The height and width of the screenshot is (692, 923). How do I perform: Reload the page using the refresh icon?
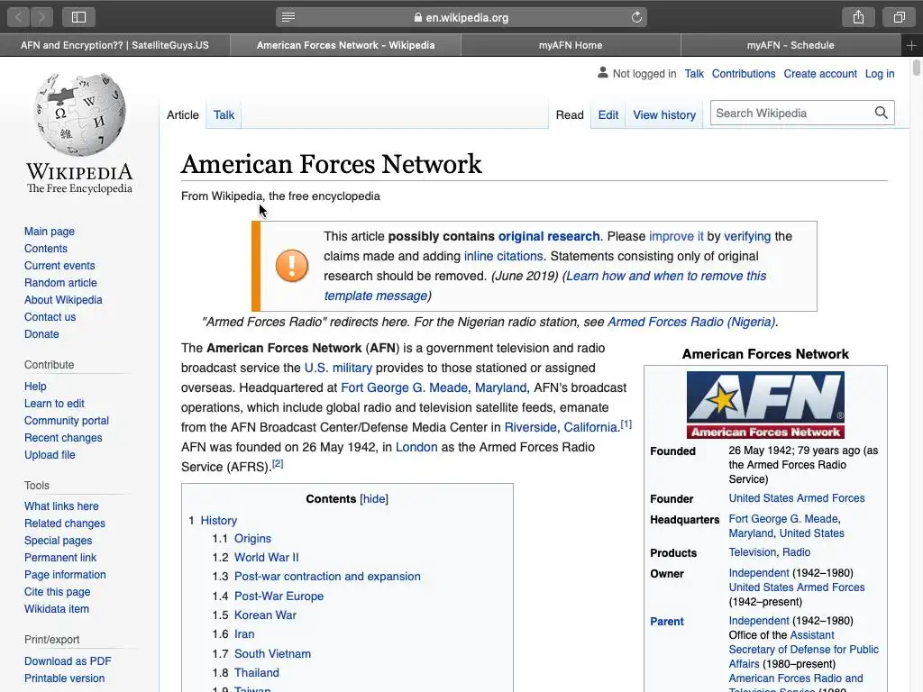[636, 17]
